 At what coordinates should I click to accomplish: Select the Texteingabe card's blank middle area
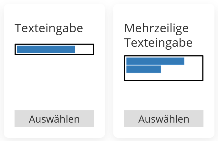tap(54, 81)
